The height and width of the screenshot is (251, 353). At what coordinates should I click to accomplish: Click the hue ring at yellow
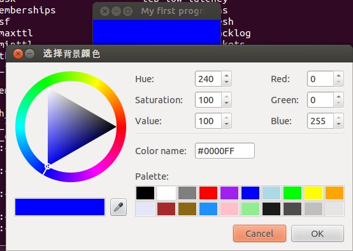pyautogui.click(x=96, y=83)
